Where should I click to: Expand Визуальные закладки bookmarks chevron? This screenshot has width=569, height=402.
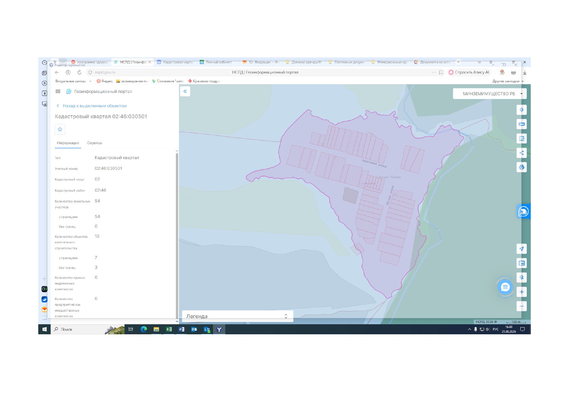(x=90, y=81)
